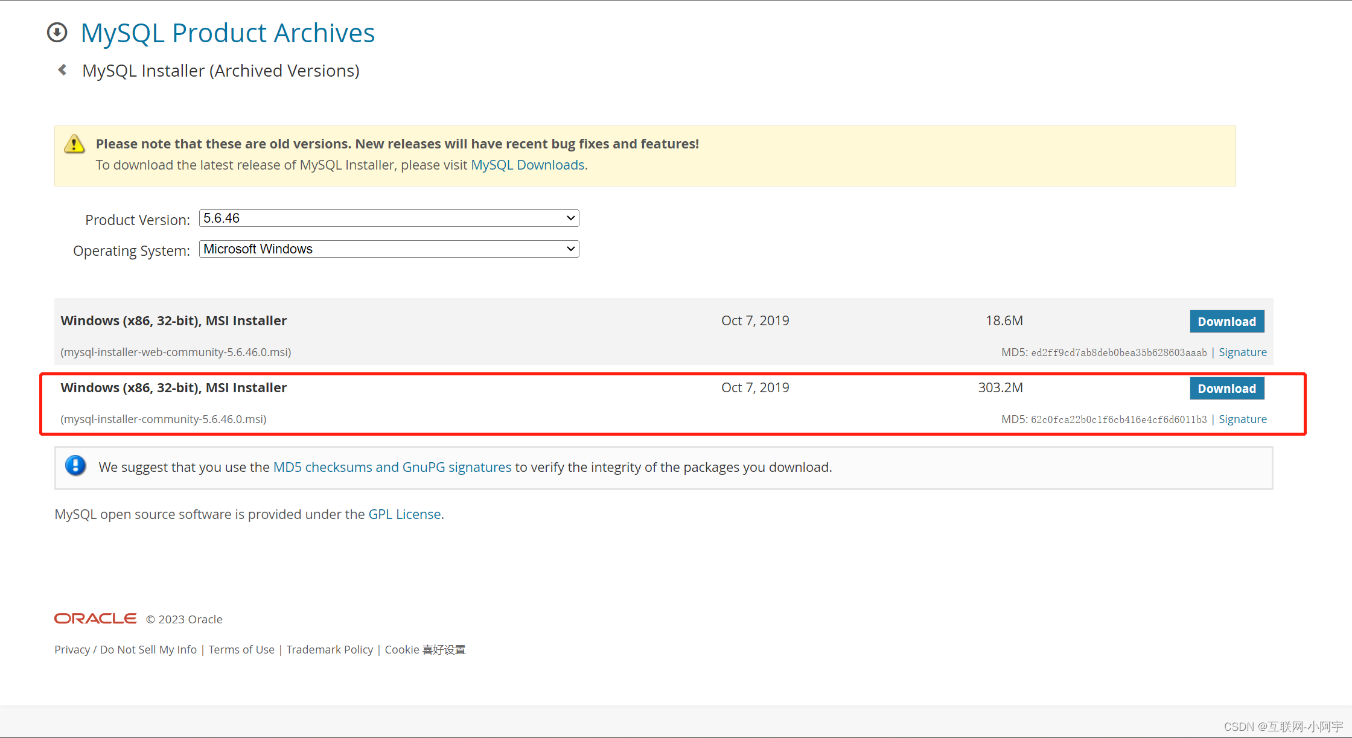Click the chevron on the 5.6.46 version selector
The width and height of the screenshot is (1352, 738).
point(570,218)
